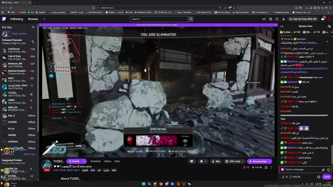Click the Knock button
333x187 pixels.
coord(74,161)
